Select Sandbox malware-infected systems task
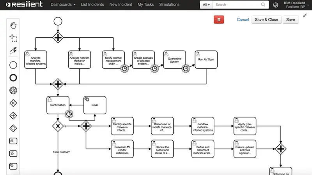This screenshot has height=175, width=312. [203, 126]
